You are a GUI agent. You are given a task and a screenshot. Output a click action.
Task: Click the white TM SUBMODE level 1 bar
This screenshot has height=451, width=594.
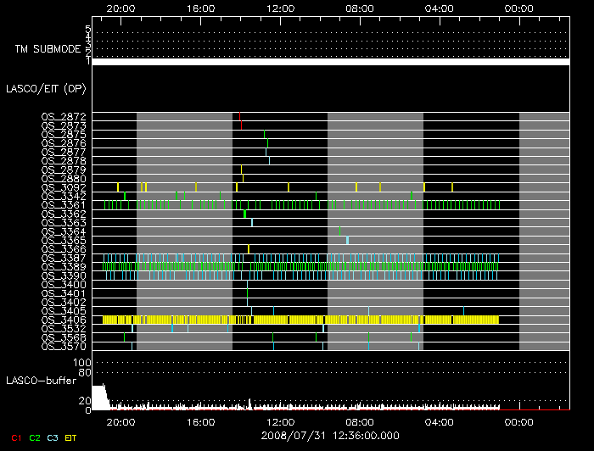(x=330, y=62)
